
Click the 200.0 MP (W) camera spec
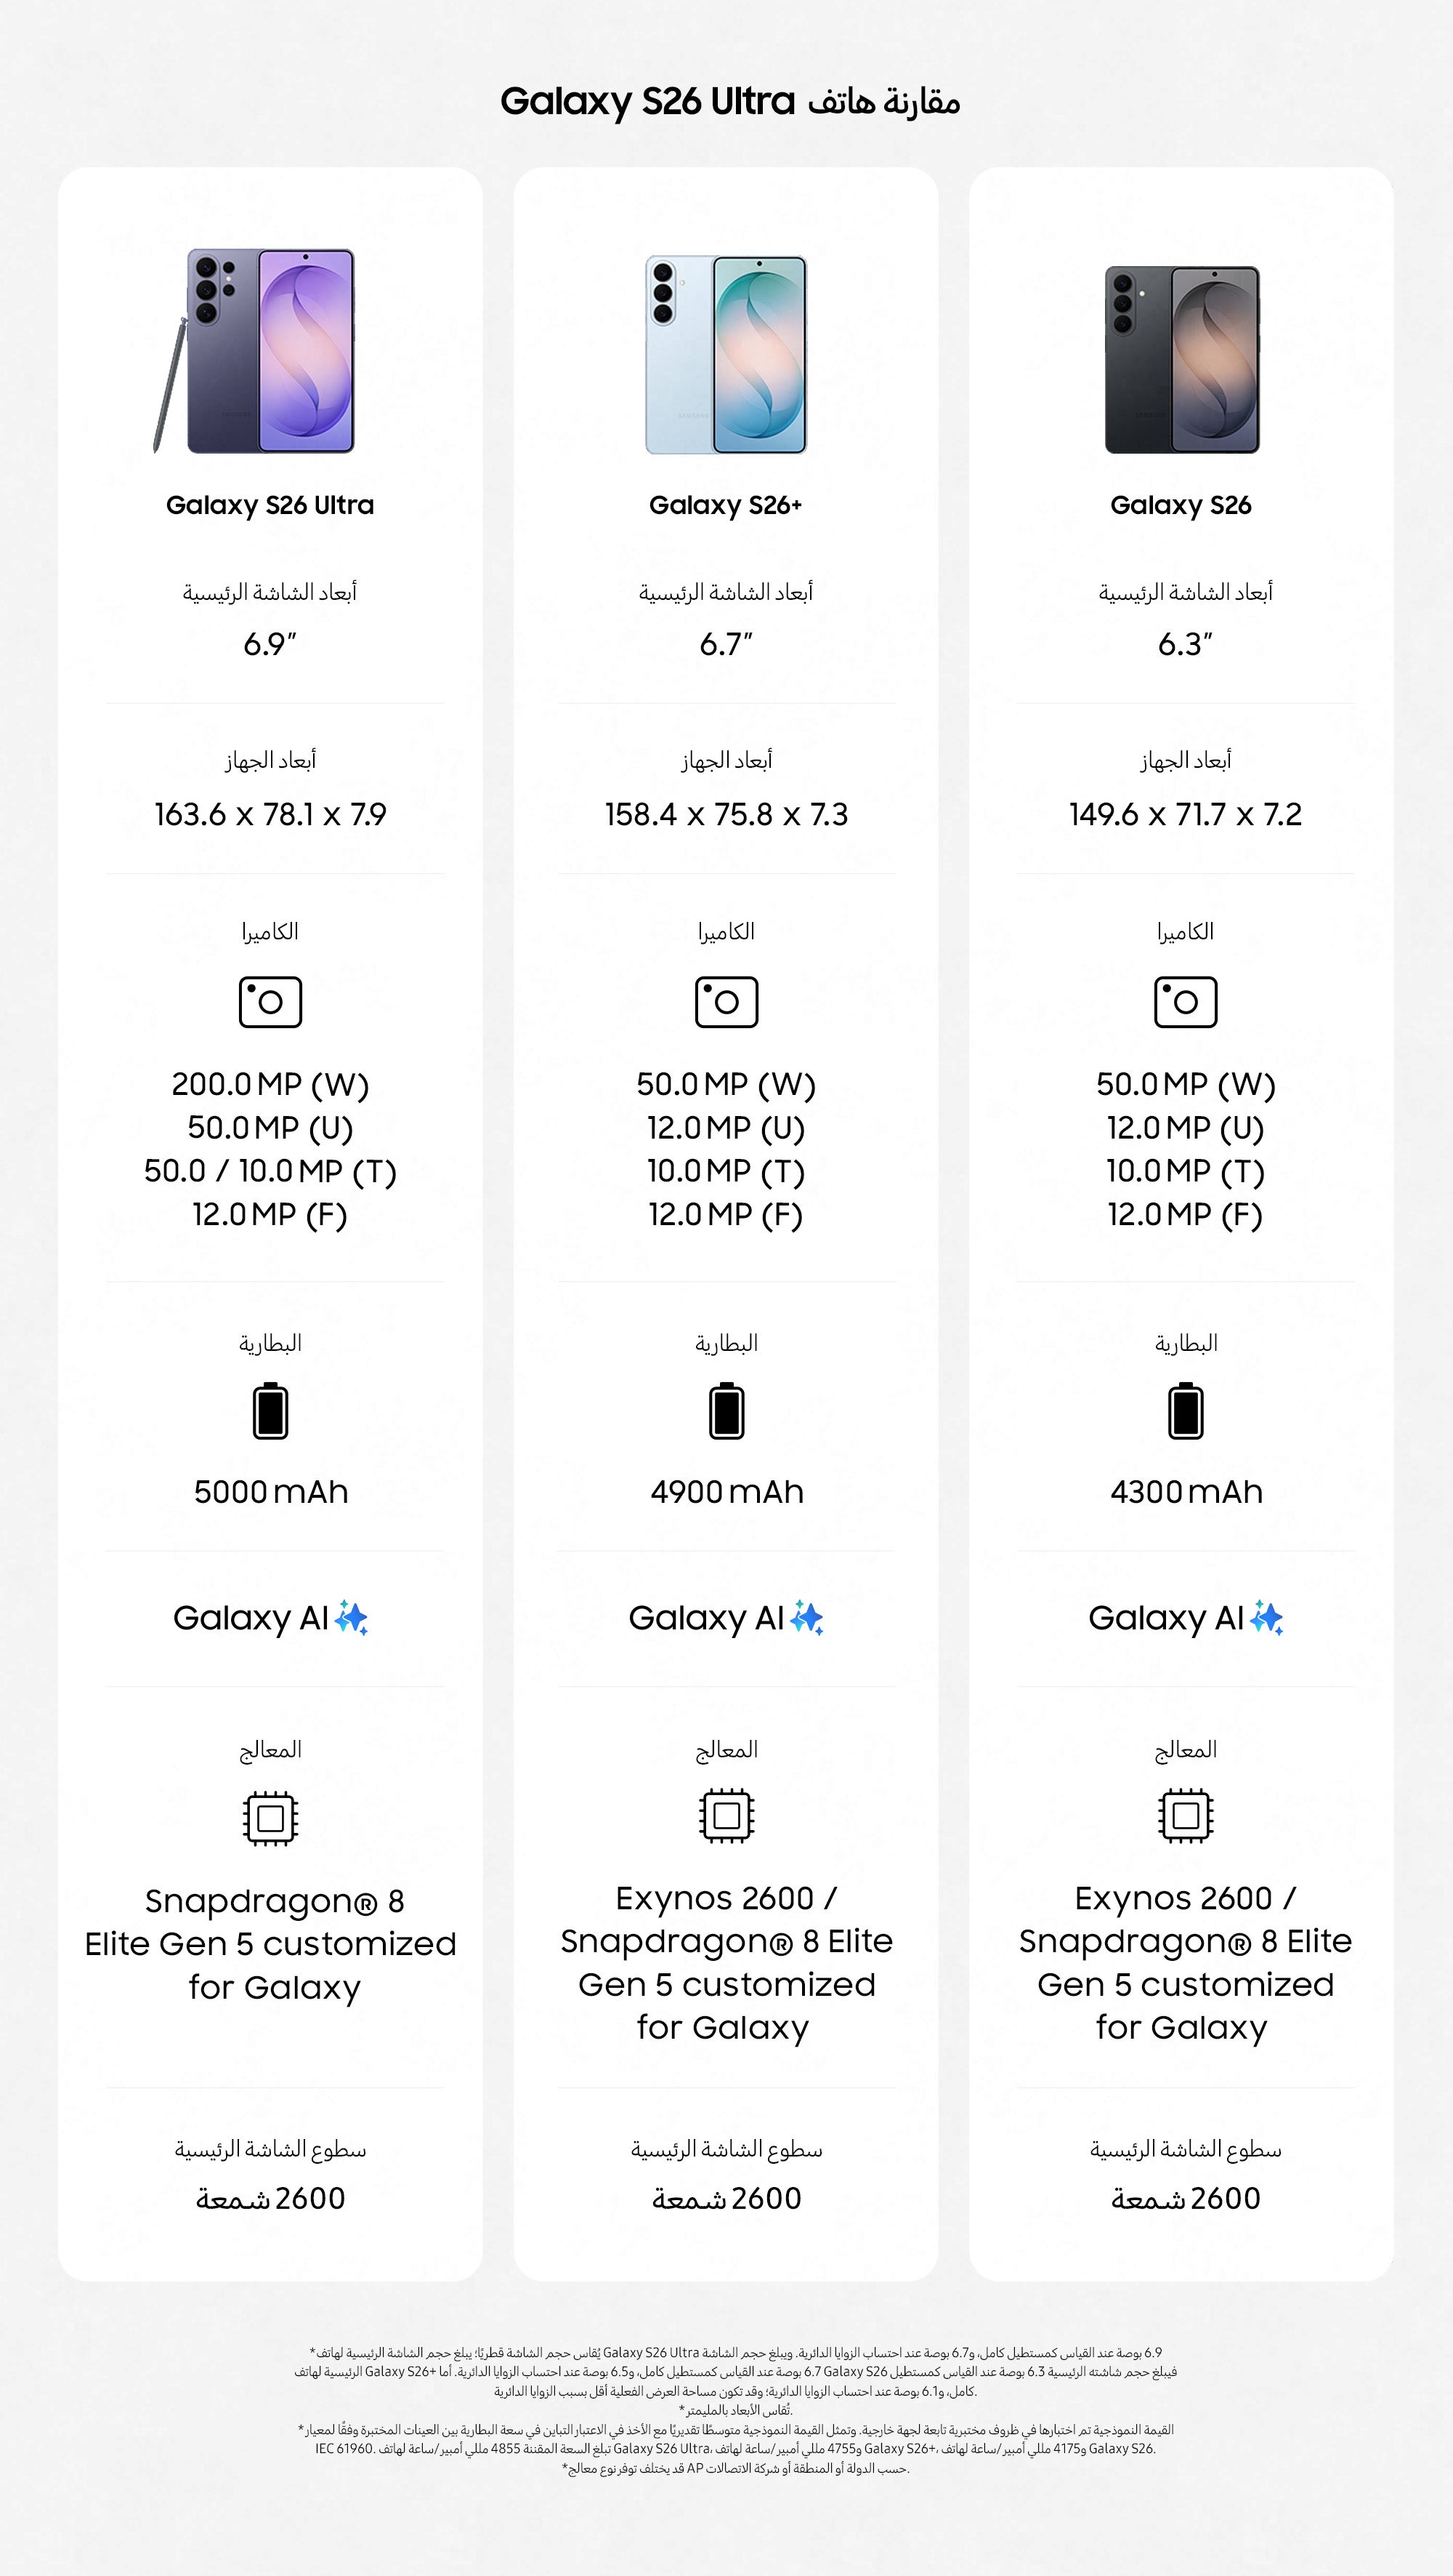[270, 1084]
